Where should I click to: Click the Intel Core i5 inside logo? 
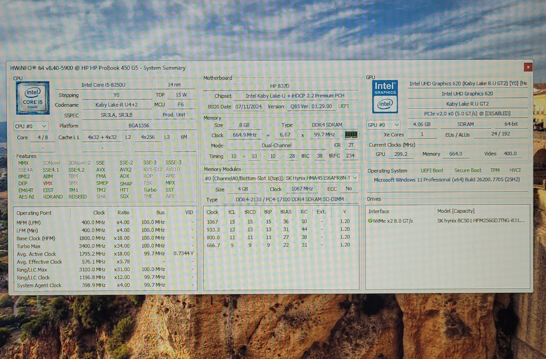(x=32, y=98)
